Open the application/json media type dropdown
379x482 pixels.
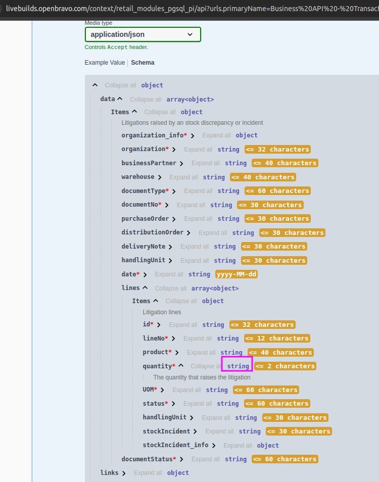point(143,34)
